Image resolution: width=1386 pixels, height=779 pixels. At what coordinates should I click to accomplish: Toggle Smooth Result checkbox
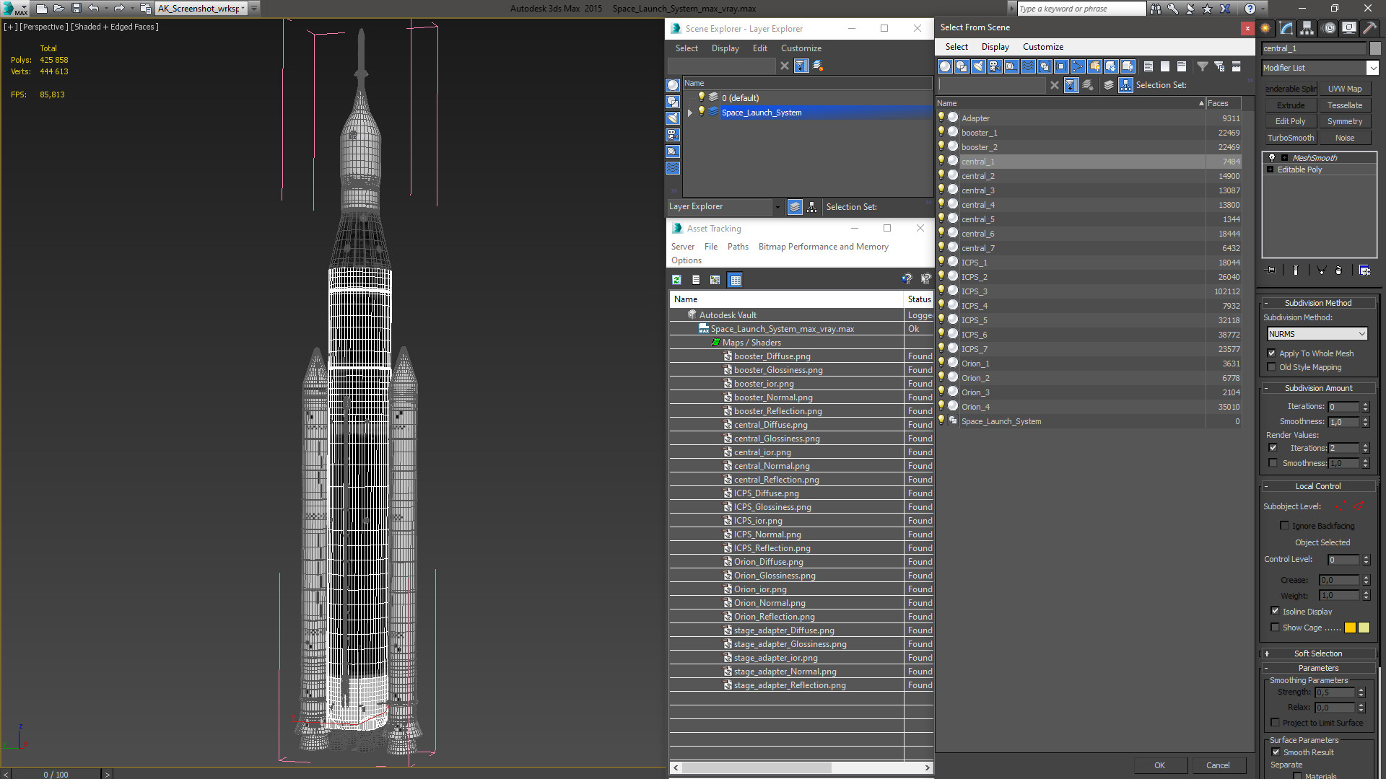click(1276, 752)
